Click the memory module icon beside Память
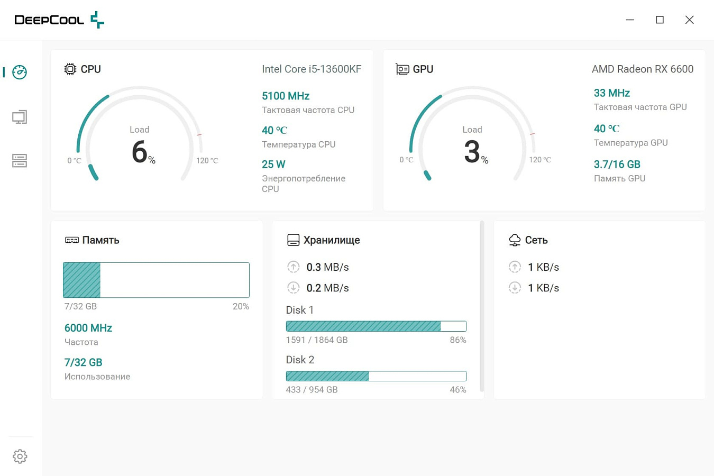This screenshot has width=714, height=476. (71, 240)
